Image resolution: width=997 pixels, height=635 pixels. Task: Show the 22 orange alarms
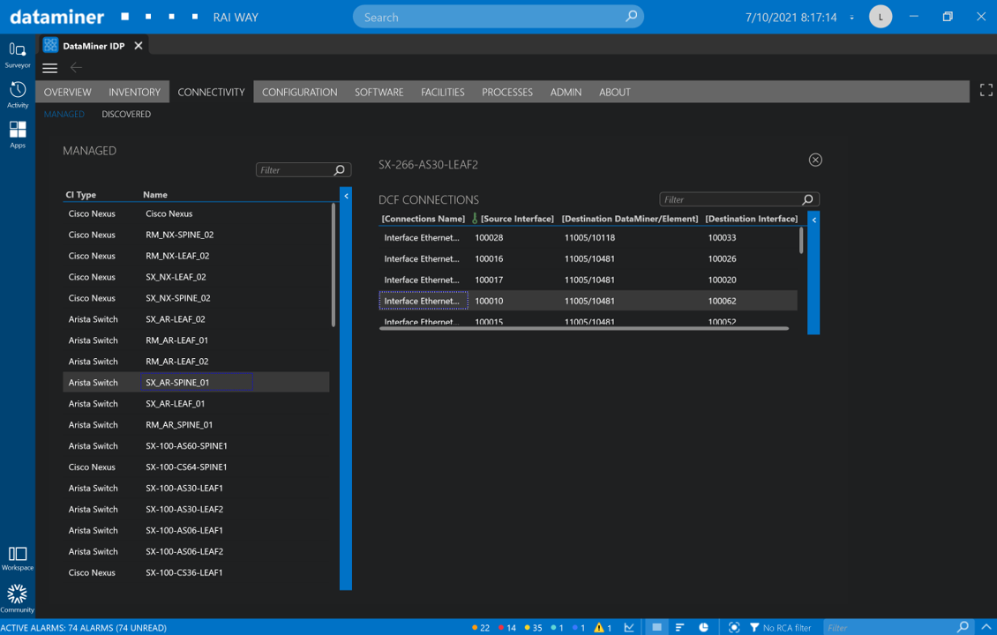click(481, 627)
